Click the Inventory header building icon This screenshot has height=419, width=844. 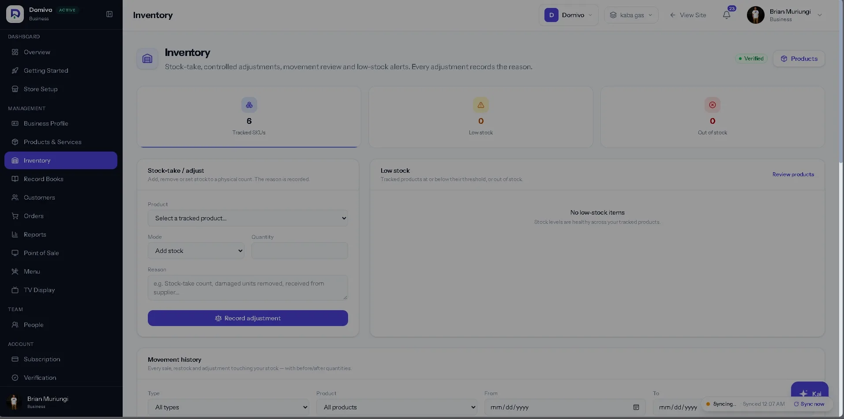coord(147,59)
